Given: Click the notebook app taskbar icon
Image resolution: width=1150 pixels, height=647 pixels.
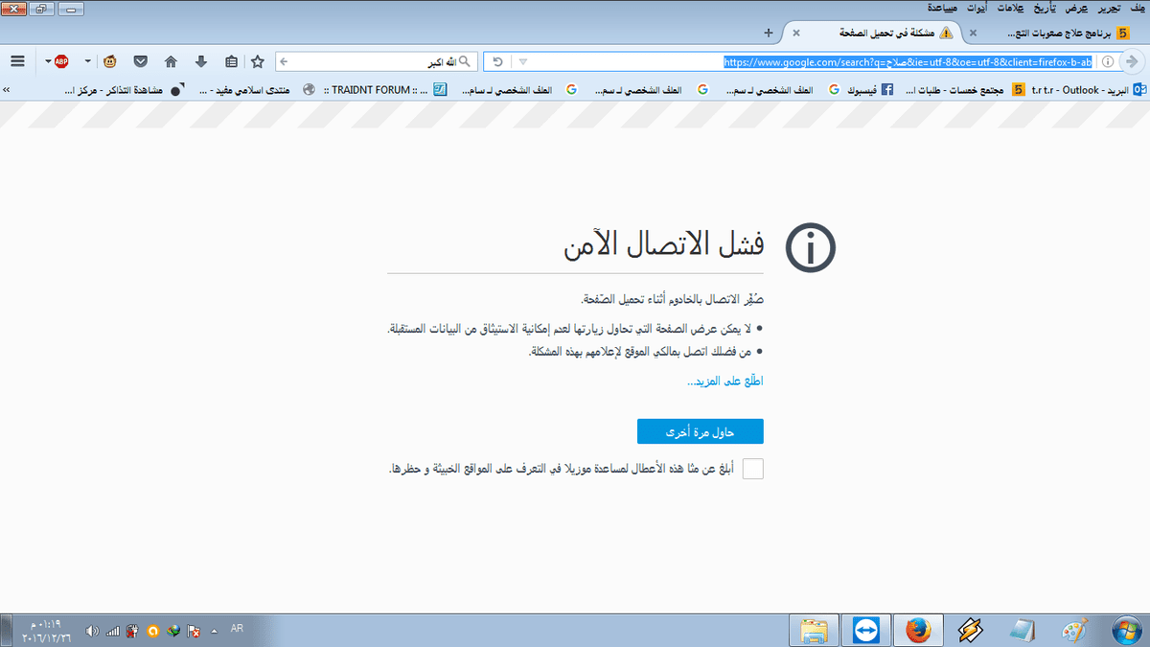Looking at the screenshot, I should [1023, 631].
